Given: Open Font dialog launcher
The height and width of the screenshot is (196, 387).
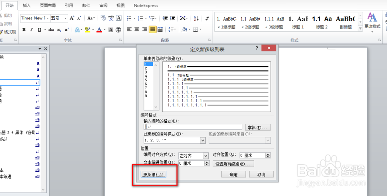Looking at the screenshot, I should 120,40.
